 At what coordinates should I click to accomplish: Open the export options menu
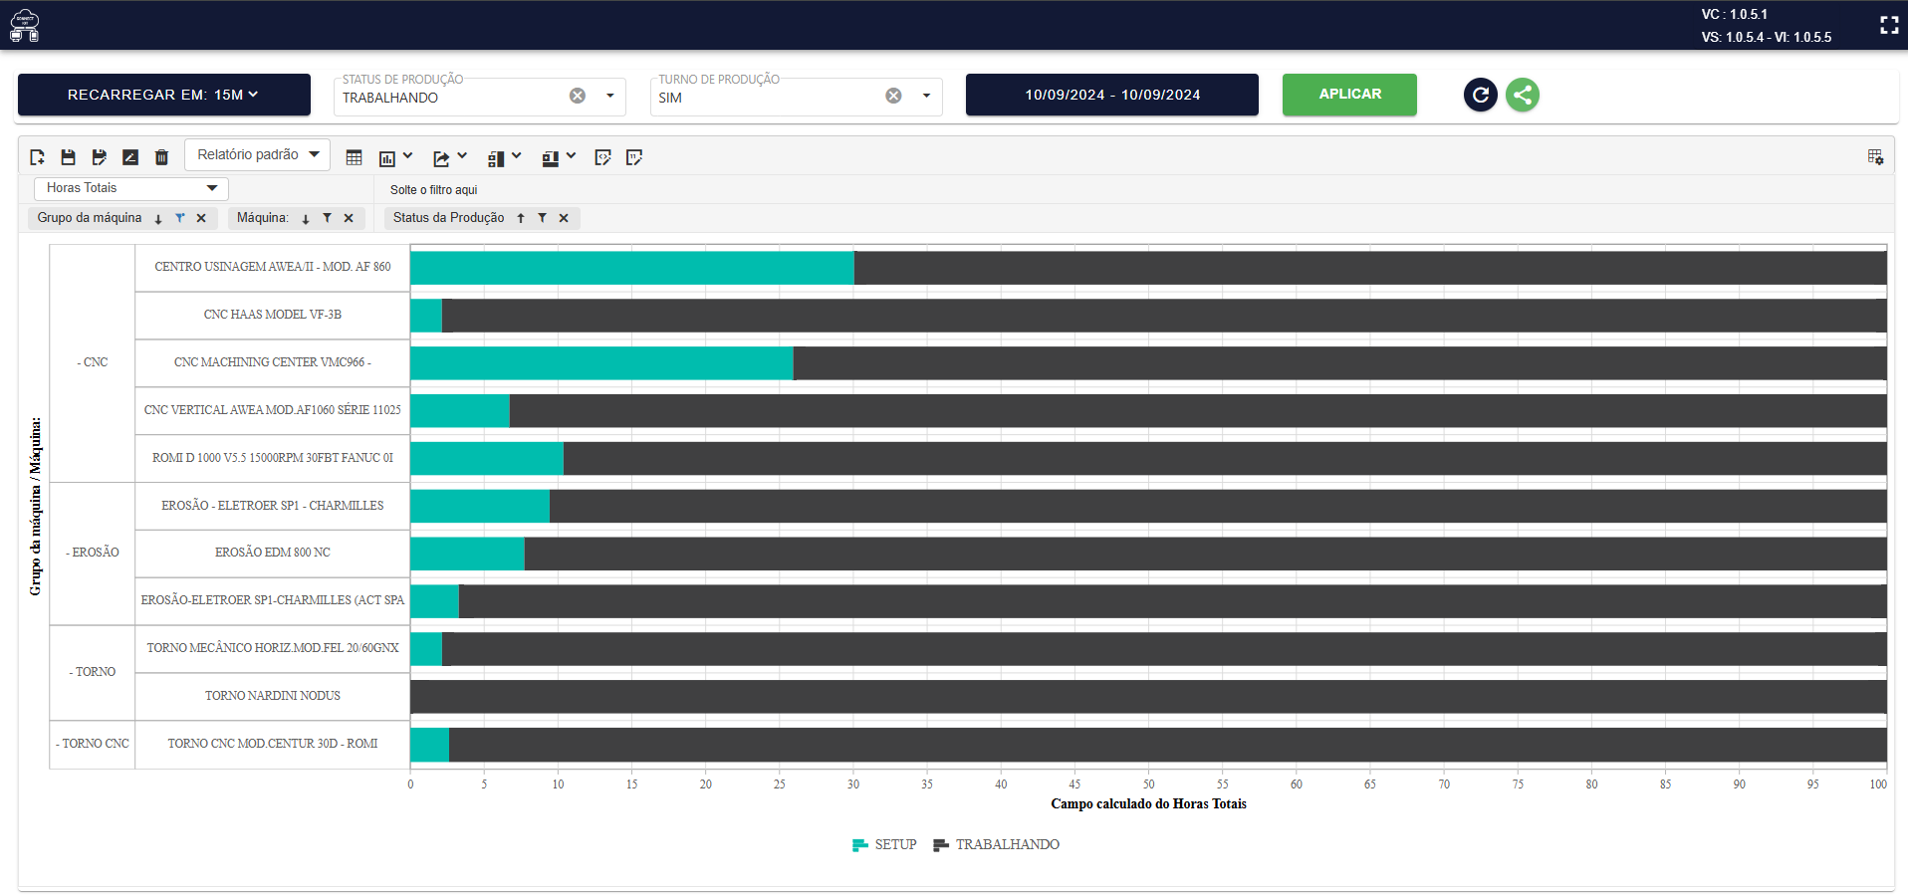click(450, 157)
